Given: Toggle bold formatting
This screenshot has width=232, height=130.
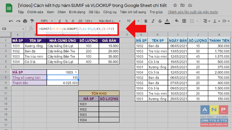Looking at the screenshot, I should pyautogui.click(x=146, y=21).
